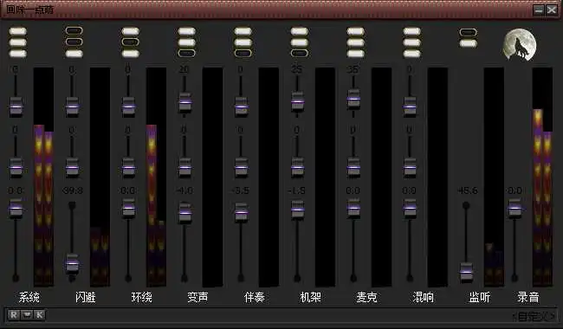Click the upper fader knob of 麦克 channel
The height and width of the screenshot is (329, 563).
pos(353,99)
